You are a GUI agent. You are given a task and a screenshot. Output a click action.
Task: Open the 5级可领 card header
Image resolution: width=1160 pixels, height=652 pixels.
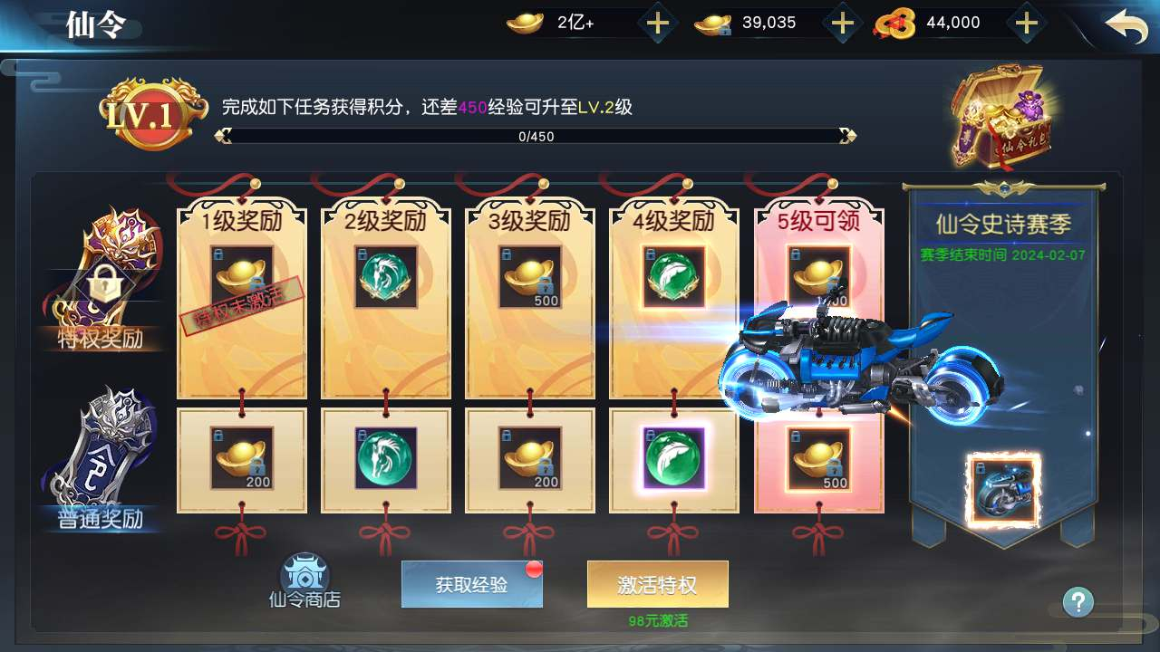coord(819,220)
